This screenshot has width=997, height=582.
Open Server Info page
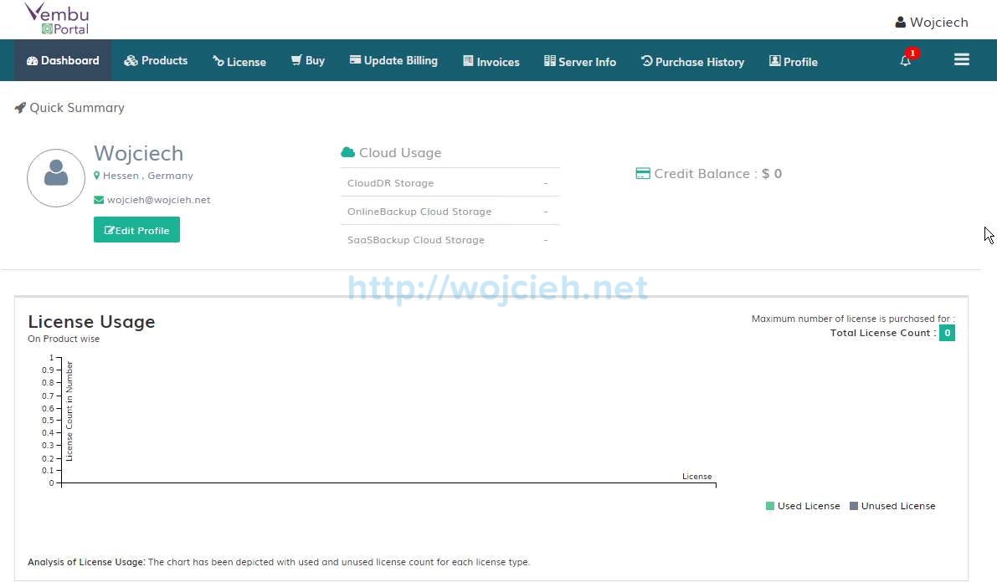(x=580, y=61)
